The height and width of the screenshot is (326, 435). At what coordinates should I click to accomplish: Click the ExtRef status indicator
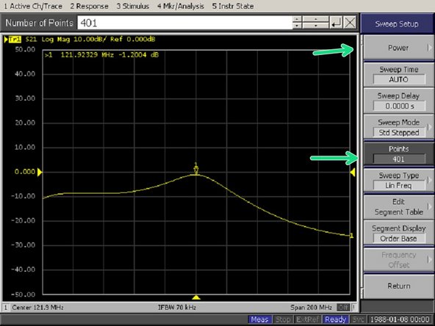tap(308, 319)
